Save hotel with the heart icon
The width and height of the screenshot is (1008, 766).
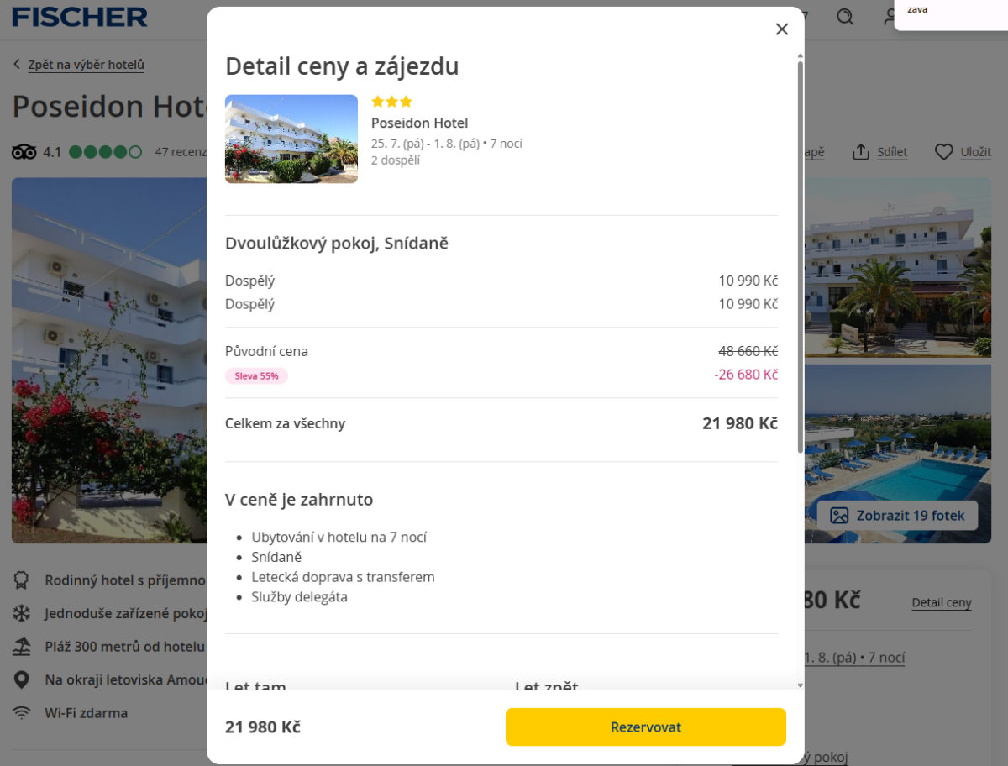tap(944, 152)
